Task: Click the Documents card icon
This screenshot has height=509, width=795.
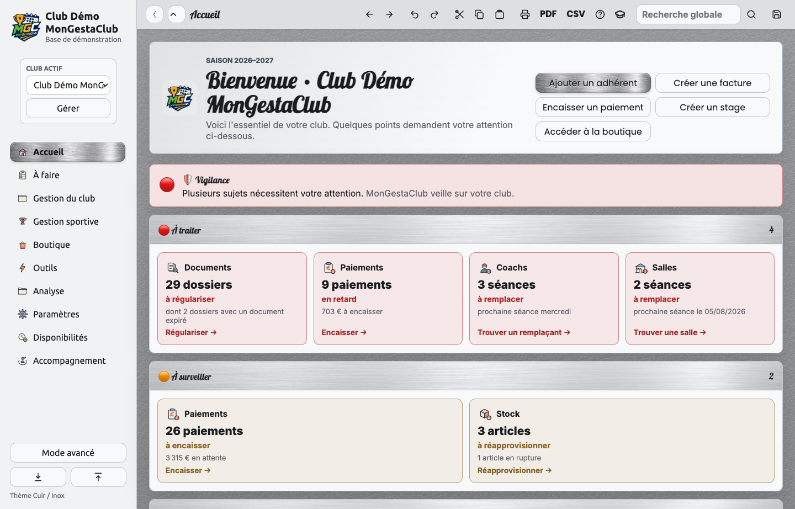Action: click(173, 268)
